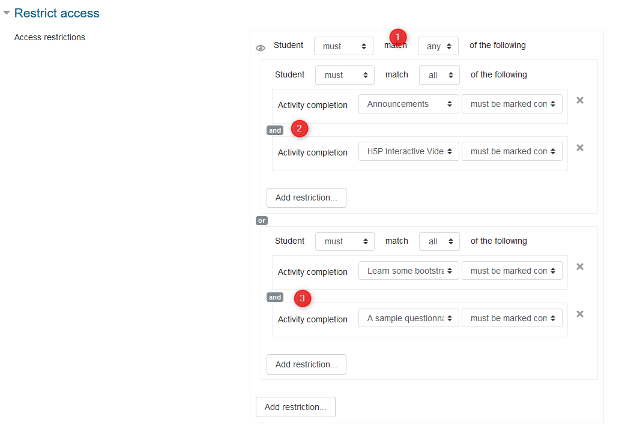The width and height of the screenshot is (619, 428).
Task: Open completion state dropdown for sample questionnaire
Action: (x=512, y=318)
